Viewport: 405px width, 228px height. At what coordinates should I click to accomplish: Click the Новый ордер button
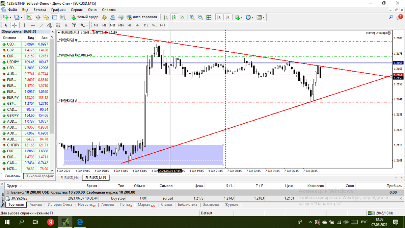tap(85, 17)
